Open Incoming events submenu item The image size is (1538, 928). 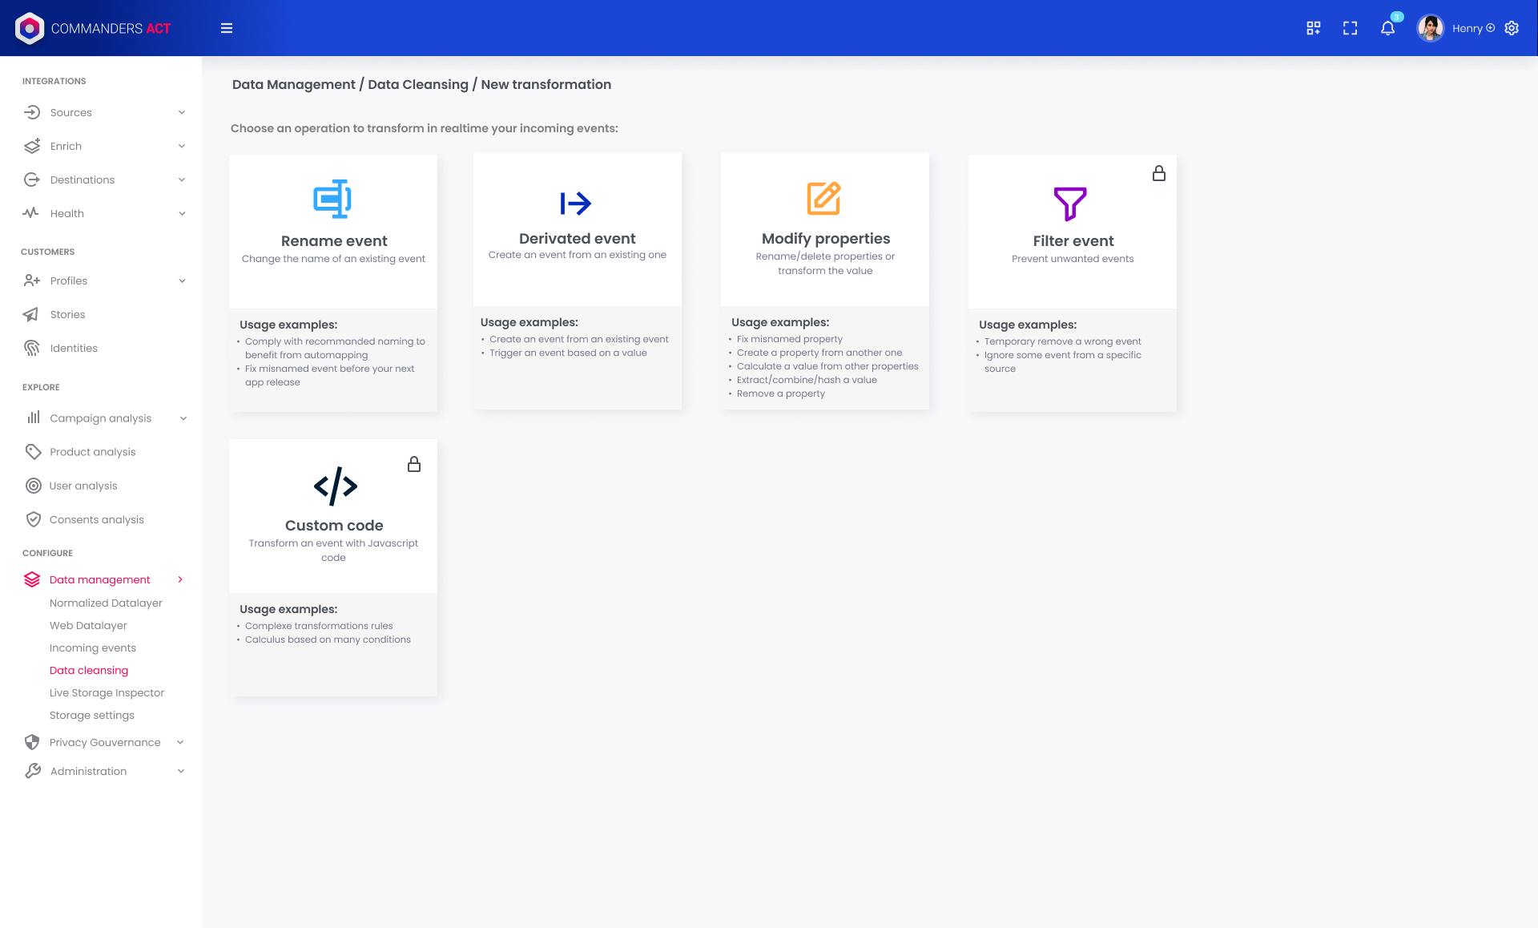(93, 648)
